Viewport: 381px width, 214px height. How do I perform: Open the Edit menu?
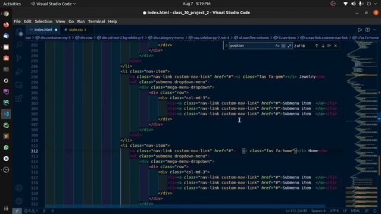point(27,21)
